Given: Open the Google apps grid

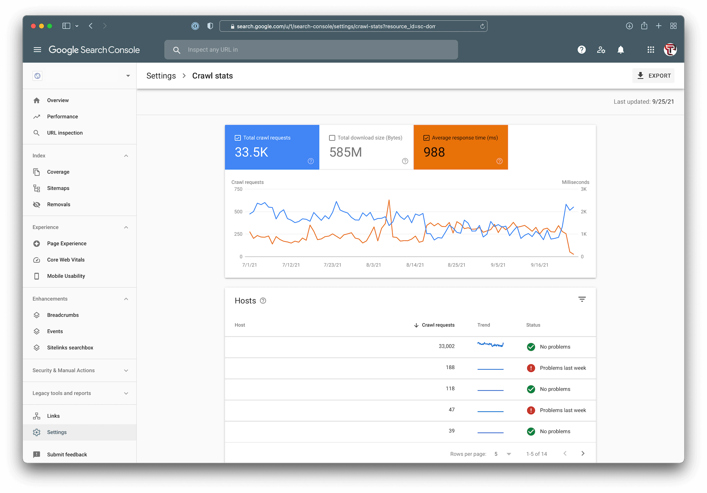Looking at the screenshot, I should tap(651, 50).
